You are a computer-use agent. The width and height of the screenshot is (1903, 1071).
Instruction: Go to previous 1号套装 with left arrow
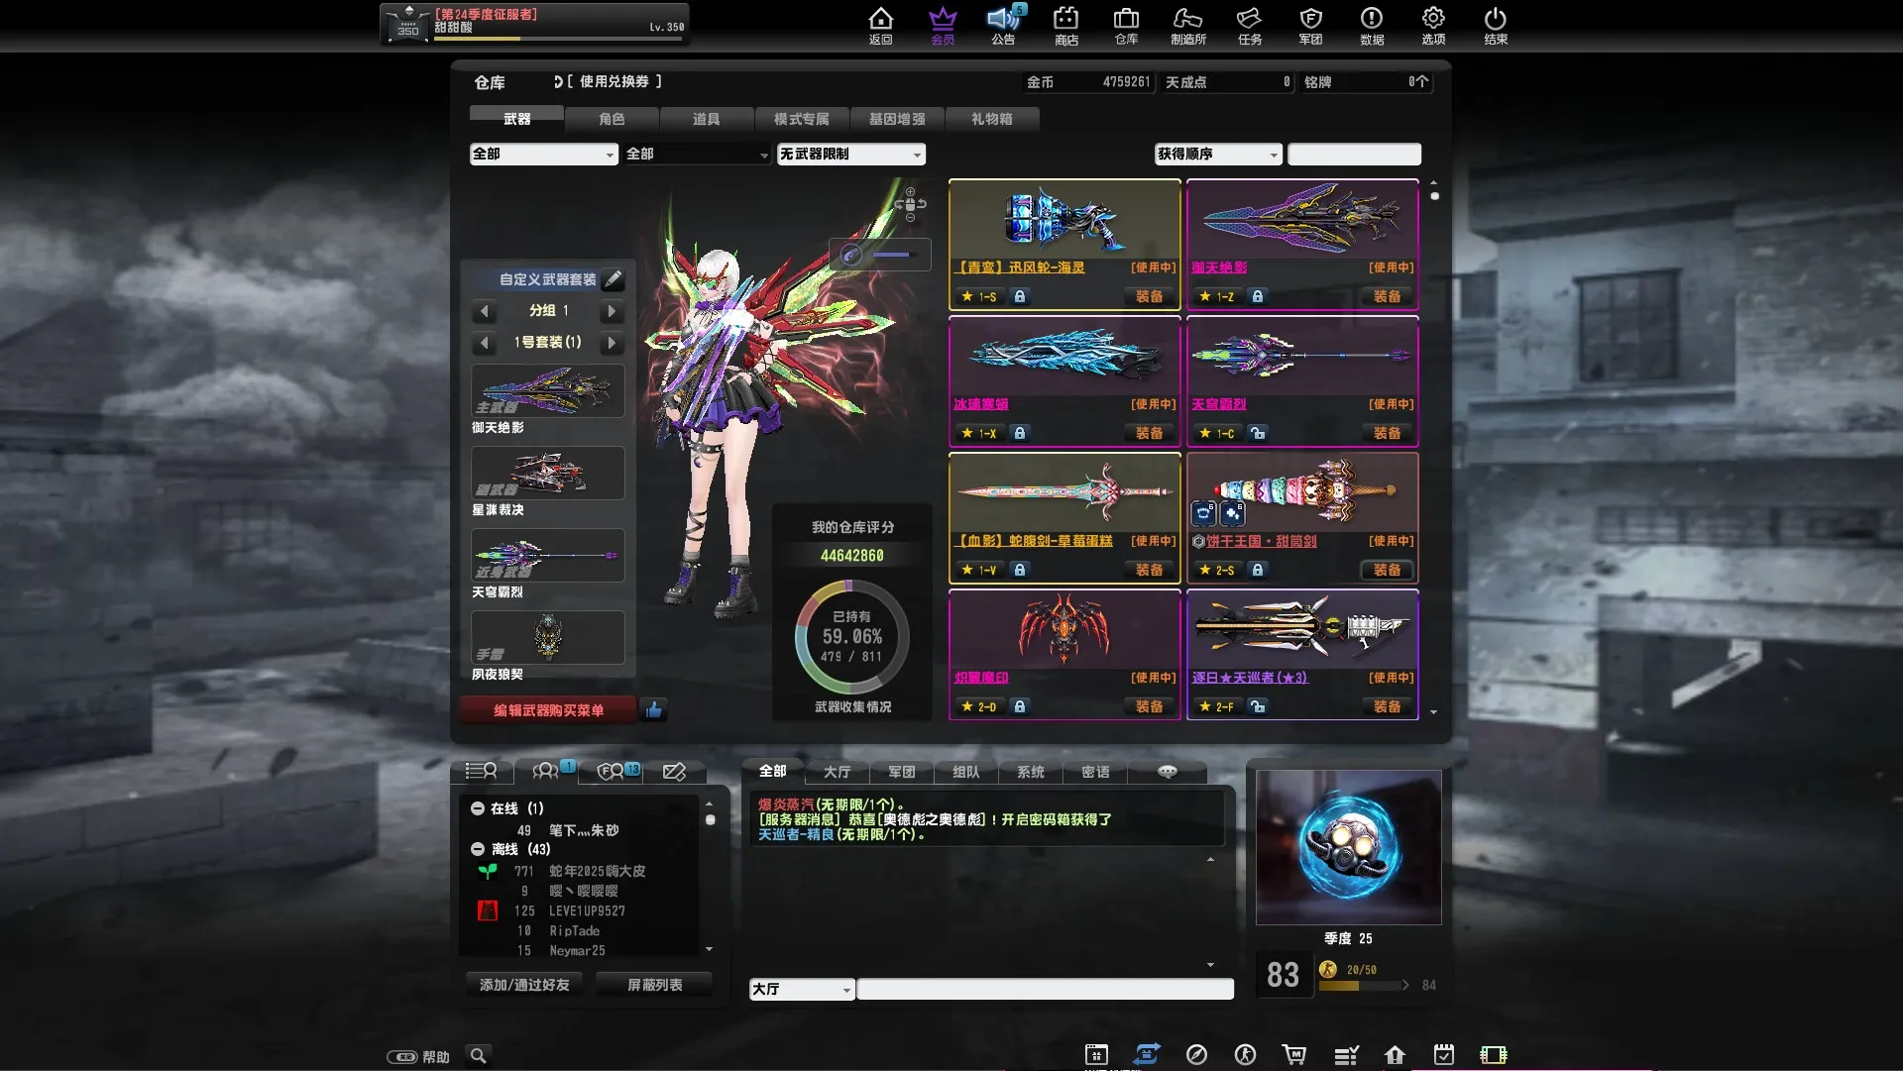pos(484,343)
